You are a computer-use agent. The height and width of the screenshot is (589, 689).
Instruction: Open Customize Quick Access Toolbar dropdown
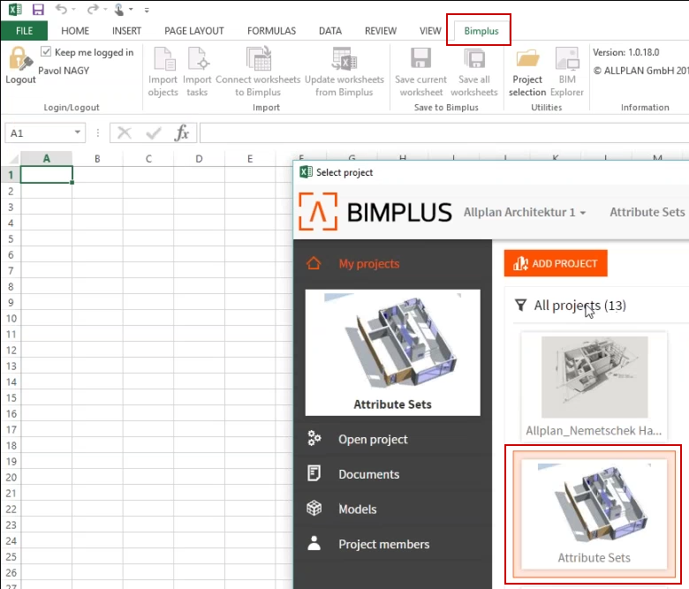(147, 10)
